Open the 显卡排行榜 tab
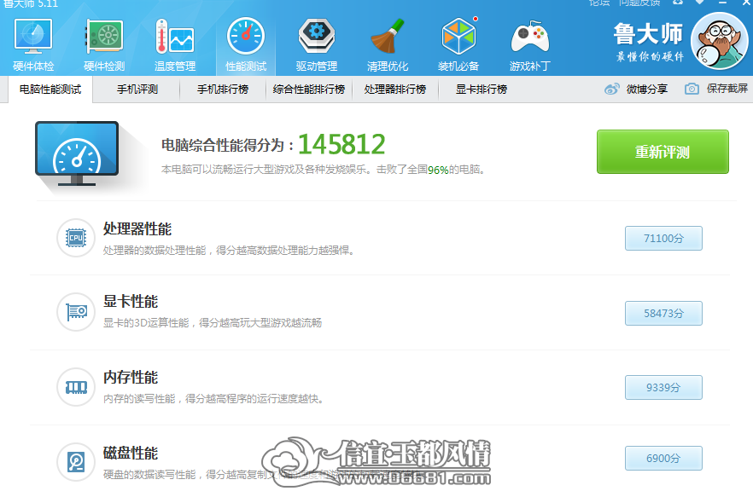 click(482, 90)
